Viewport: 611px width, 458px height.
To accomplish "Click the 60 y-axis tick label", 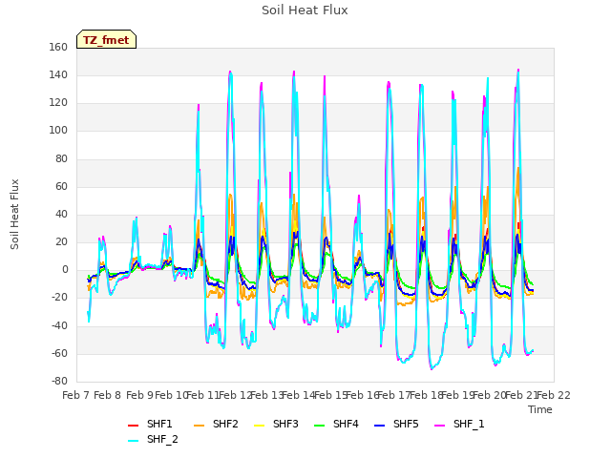I will pos(61,186).
